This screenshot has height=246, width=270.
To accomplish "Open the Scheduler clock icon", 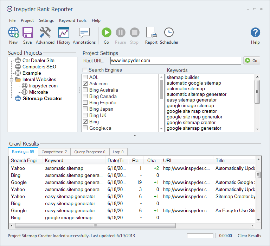I will (169, 32).
